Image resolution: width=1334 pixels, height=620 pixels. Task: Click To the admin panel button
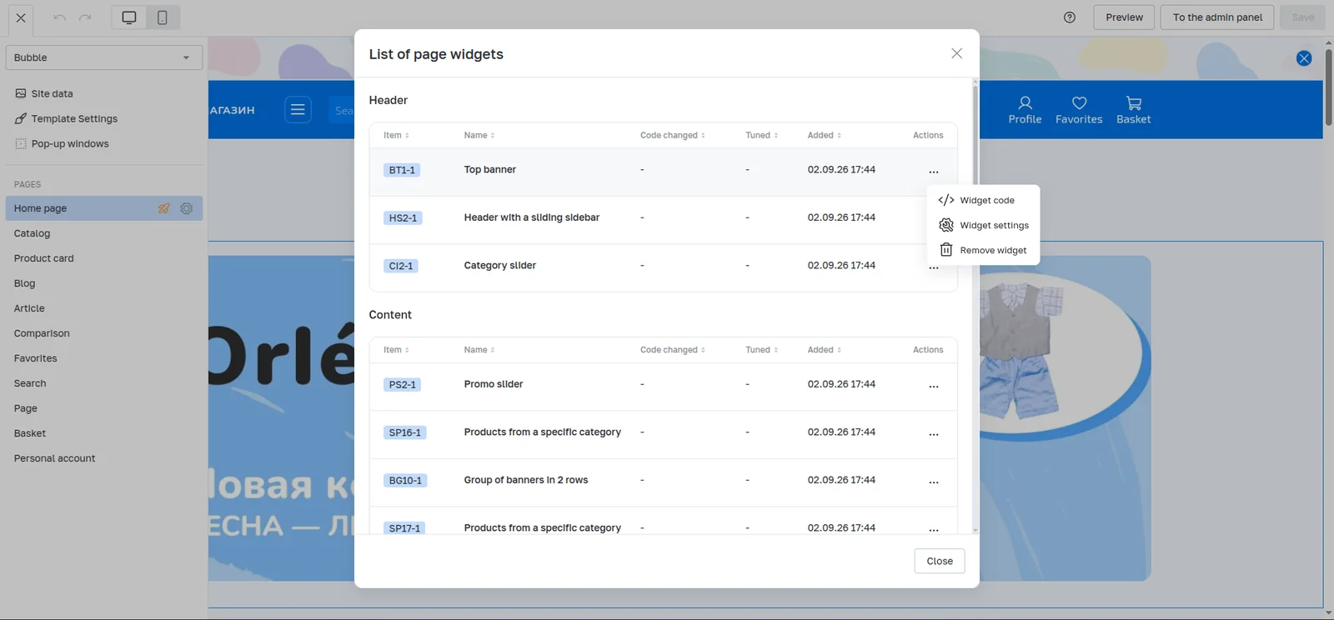point(1217,17)
